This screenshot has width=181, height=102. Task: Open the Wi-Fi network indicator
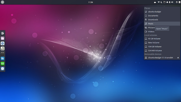pos(159,2)
